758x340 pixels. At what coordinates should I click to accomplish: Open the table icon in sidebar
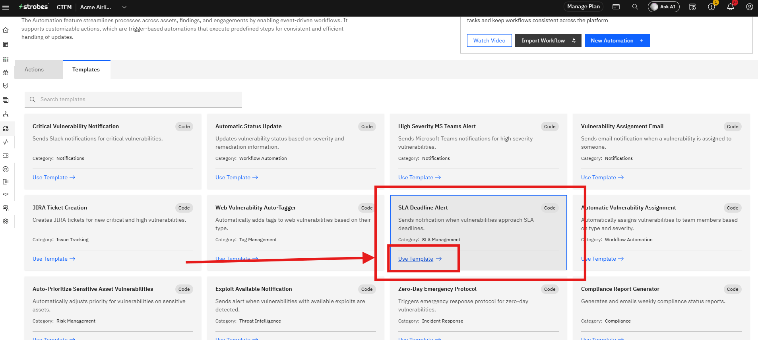point(6,100)
